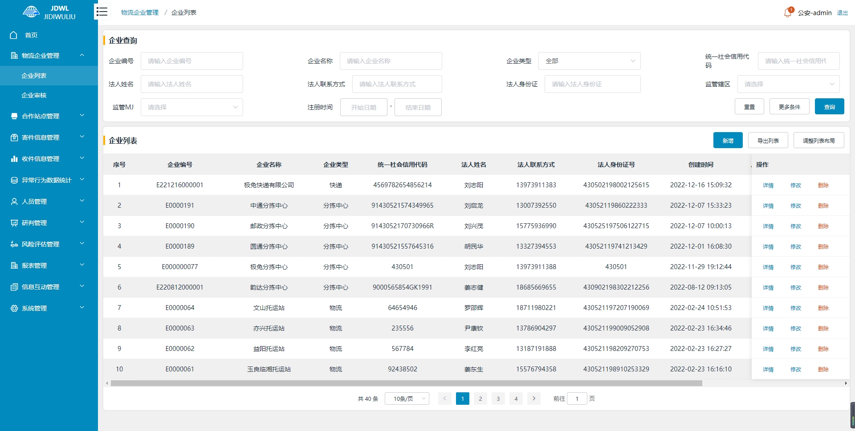Click the 系统管理 gear icon
The height and width of the screenshot is (431, 855).
point(14,308)
